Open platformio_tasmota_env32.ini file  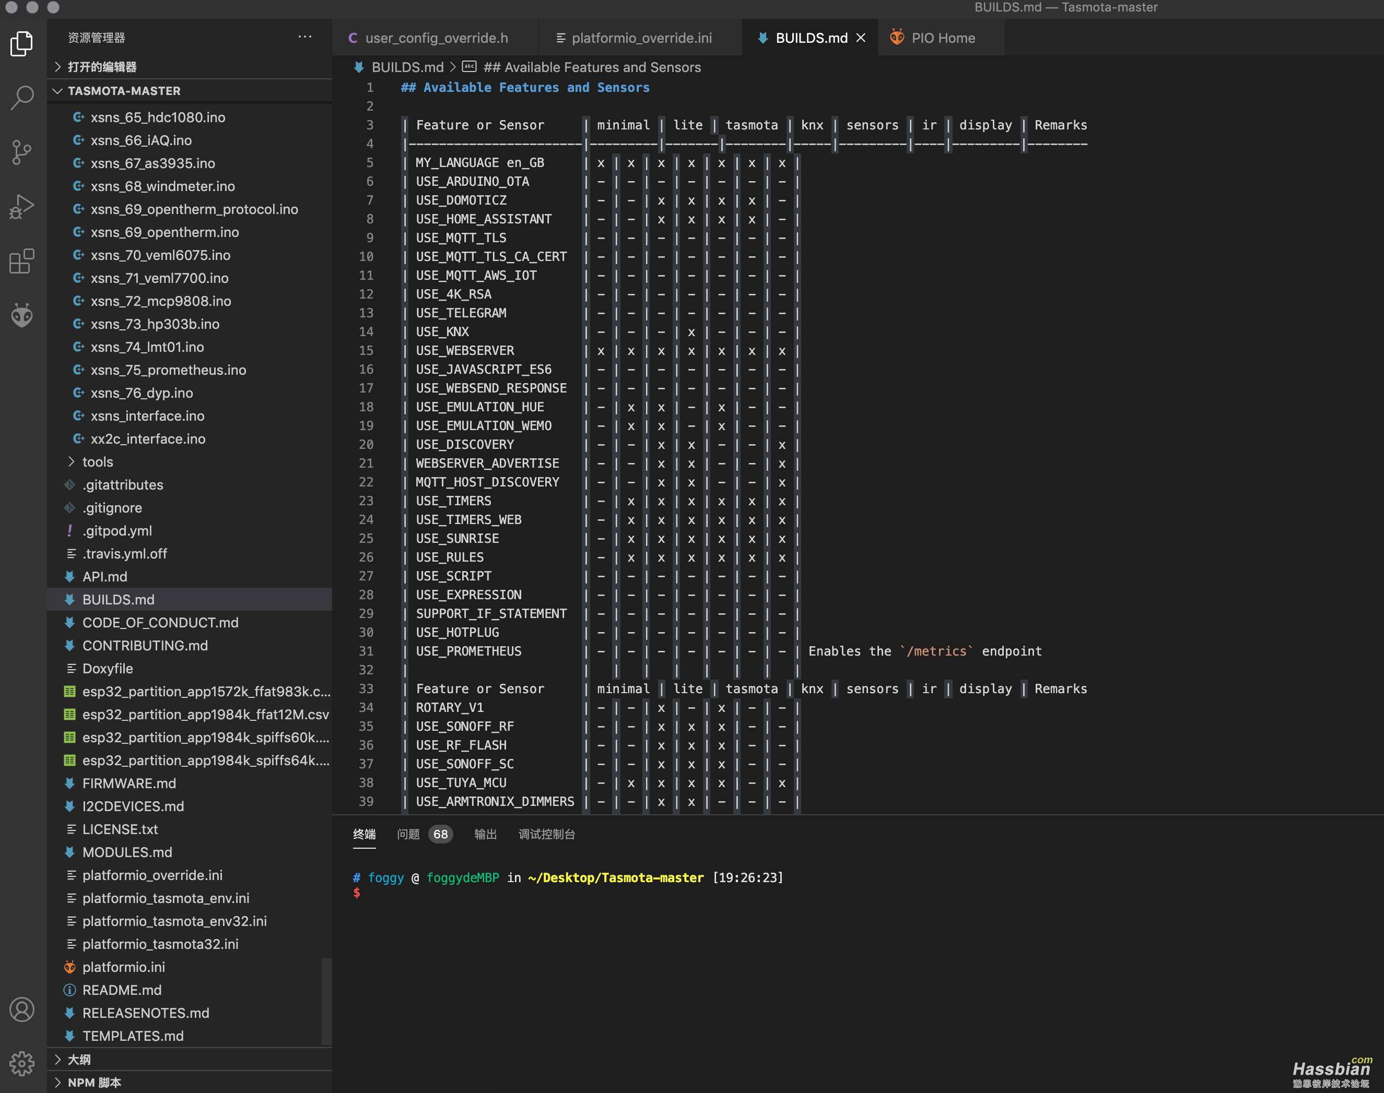click(190, 921)
